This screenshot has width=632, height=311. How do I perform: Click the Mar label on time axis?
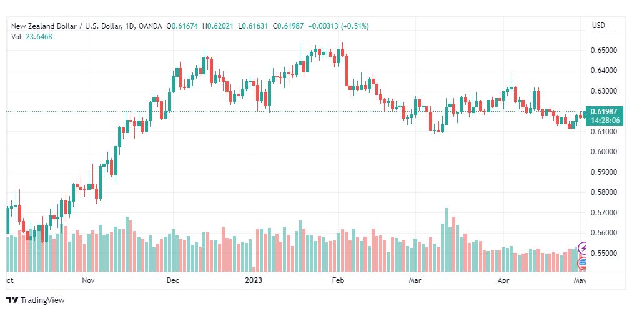tap(414, 280)
